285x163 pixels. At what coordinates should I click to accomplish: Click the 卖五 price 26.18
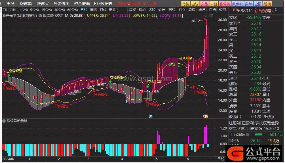256,23
